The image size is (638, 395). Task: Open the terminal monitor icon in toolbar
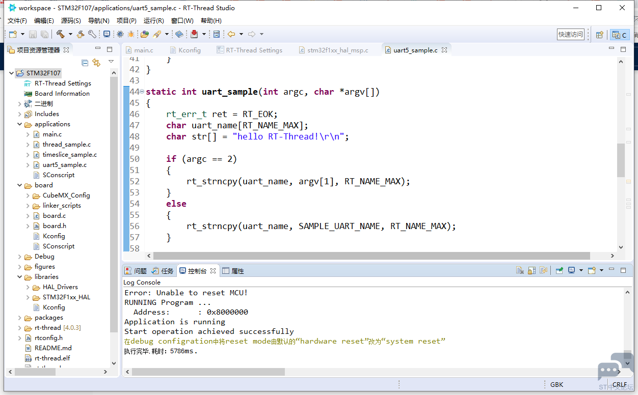(107, 34)
